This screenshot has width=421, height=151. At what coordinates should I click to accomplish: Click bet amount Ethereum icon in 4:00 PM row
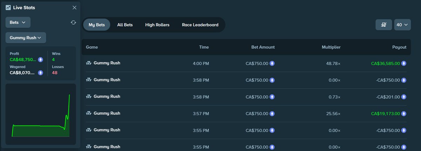272,64
